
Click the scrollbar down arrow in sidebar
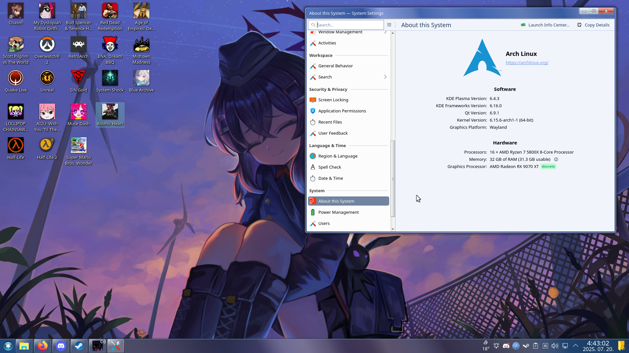[393, 229]
